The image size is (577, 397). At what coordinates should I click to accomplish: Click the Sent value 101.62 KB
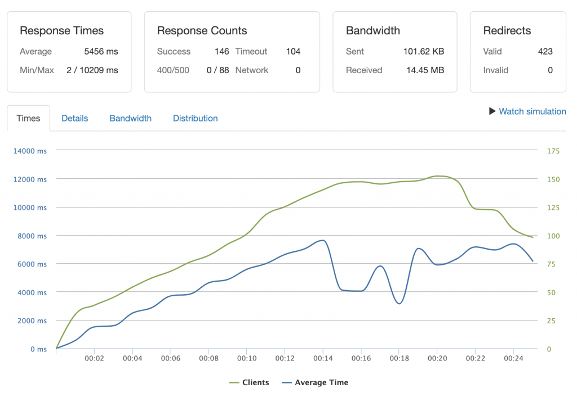tap(424, 51)
